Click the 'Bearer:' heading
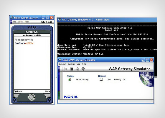Viewport: 165px width, 118px height. pyautogui.click(x=102, y=76)
